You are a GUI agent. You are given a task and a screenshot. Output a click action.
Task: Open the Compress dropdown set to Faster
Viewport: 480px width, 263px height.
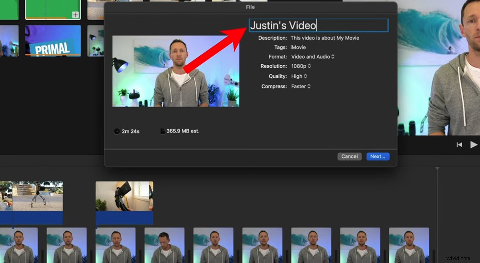pyautogui.click(x=300, y=86)
